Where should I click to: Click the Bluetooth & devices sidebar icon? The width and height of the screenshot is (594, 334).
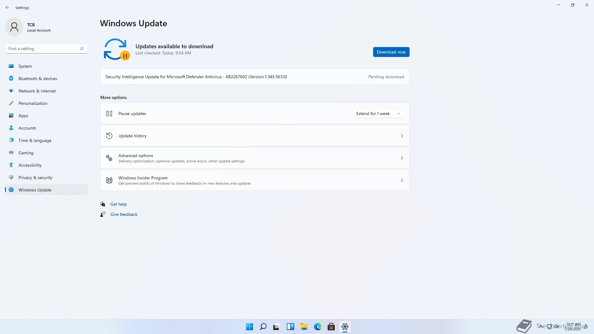point(11,79)
